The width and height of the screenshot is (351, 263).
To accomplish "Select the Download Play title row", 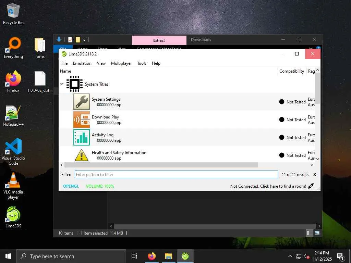I will 187,120.
